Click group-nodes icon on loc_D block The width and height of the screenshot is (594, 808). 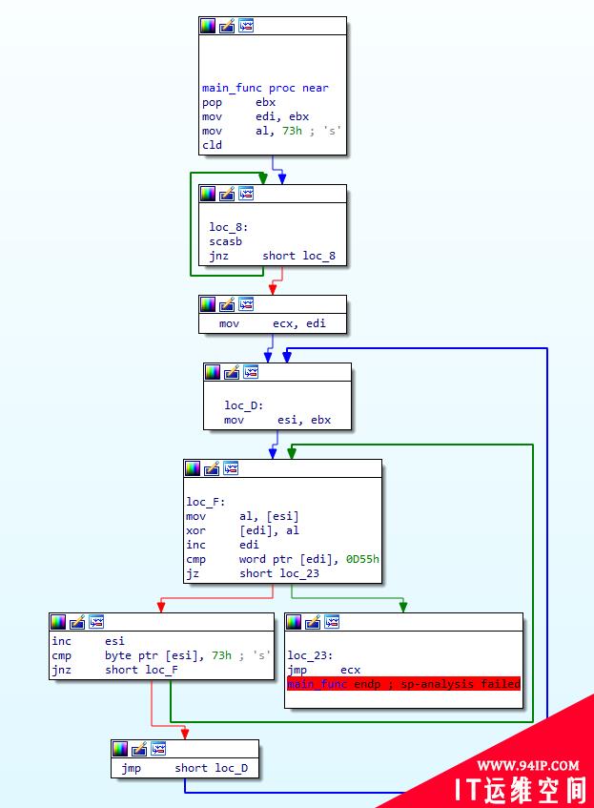[x=251, y=371]
